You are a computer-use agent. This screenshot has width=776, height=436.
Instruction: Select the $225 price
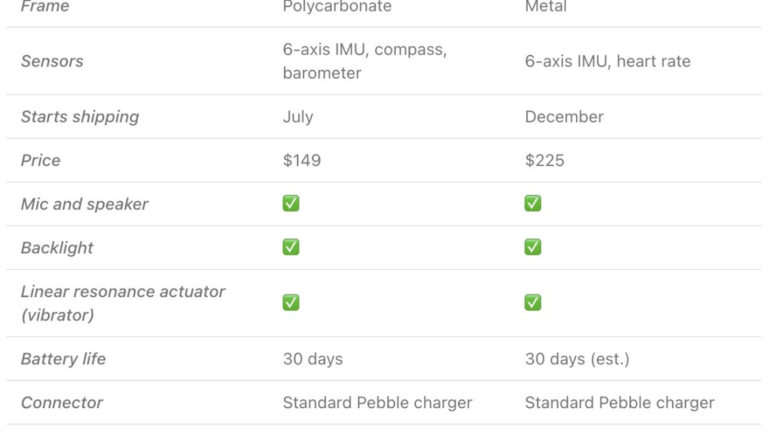[x=544, y=160]
